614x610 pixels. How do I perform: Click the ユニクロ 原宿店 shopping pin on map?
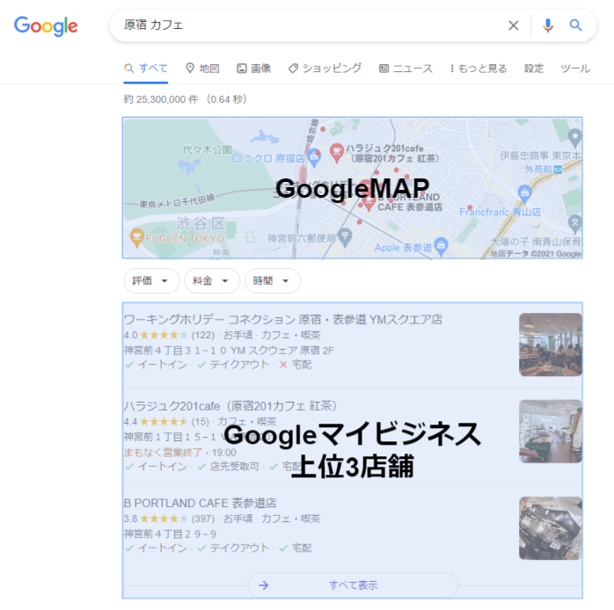pyautogui.click(x=314, y=157)
